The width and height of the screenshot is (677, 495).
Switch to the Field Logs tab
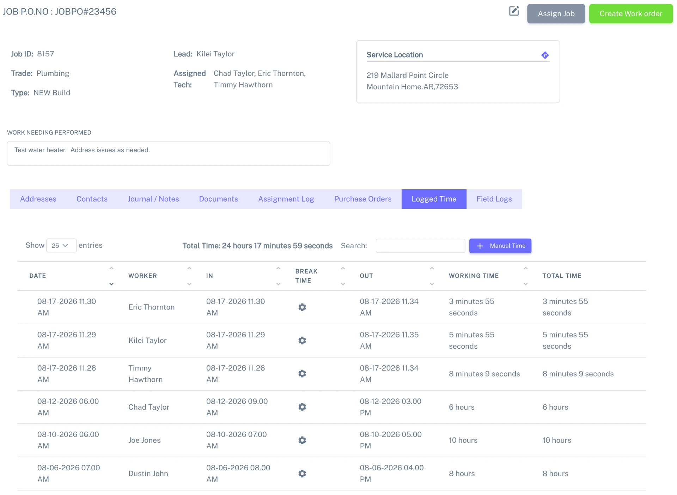pyautogui.click(x=494, y=199)
